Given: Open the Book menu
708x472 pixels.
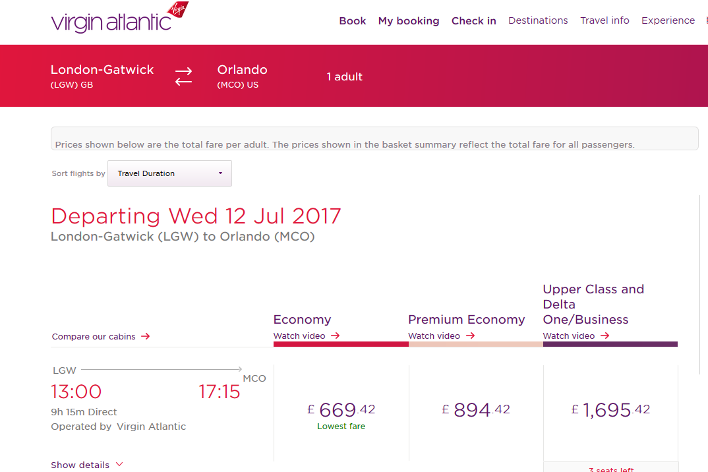Looking at the screenshot, I should tap(353, 21).
